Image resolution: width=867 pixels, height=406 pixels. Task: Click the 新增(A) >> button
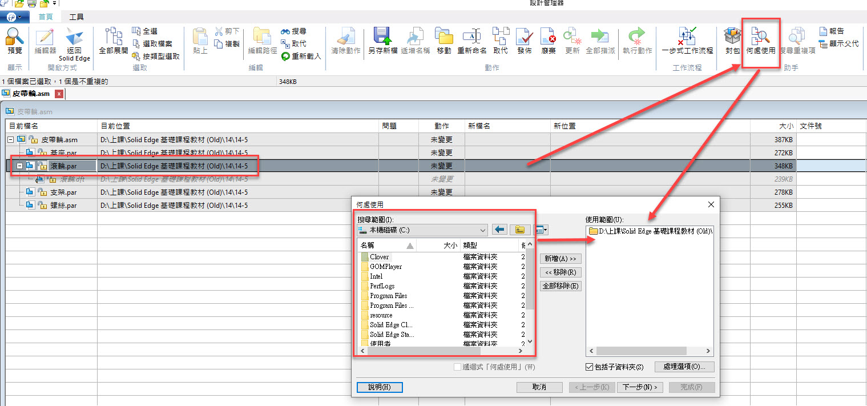coord(560,259)
